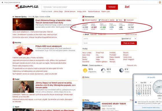Click the Firmy section icon
Viewport: 162px width, 111px height.
[x=83, y=100]
